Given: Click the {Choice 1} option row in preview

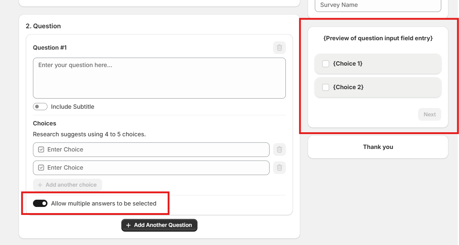Looking at the screenshot, I should pos(378,64).
